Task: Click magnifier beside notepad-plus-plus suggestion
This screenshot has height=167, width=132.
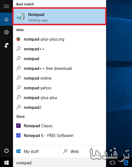Action: point(18,97)
